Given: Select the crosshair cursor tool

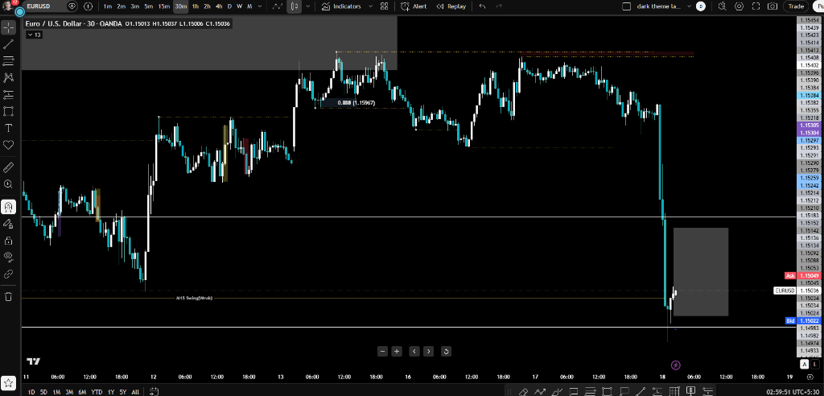Looking at the screenshot, I should click(x=8, y=27).
